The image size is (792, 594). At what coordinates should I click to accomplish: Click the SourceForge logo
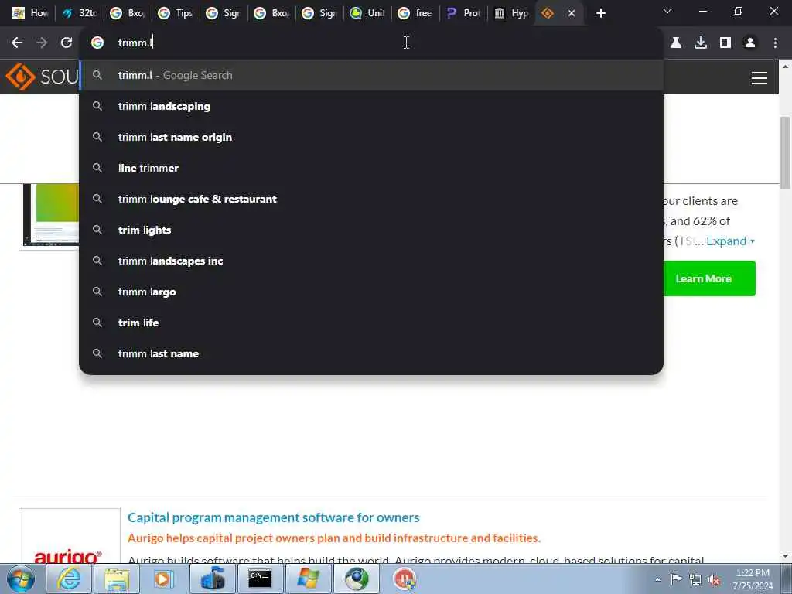pos(42,77)
